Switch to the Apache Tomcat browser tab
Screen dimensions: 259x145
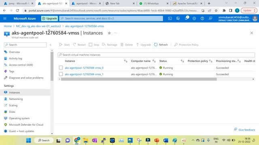point(188,4)
